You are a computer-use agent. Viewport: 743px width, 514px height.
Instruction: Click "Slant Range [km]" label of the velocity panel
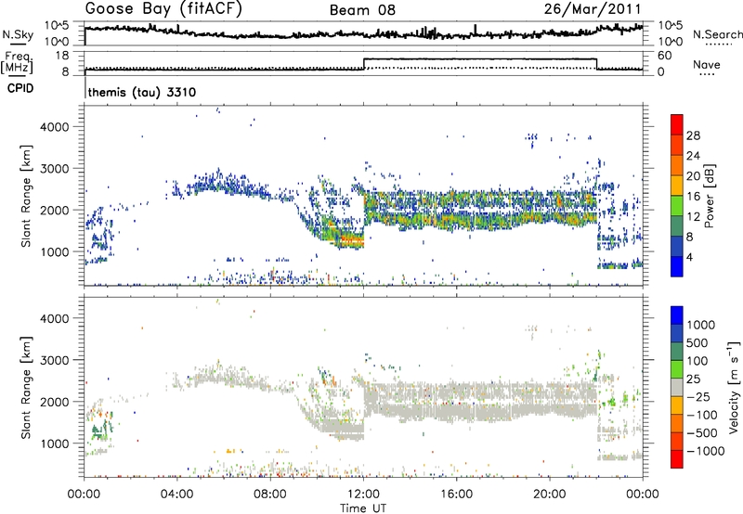point(26,387)
